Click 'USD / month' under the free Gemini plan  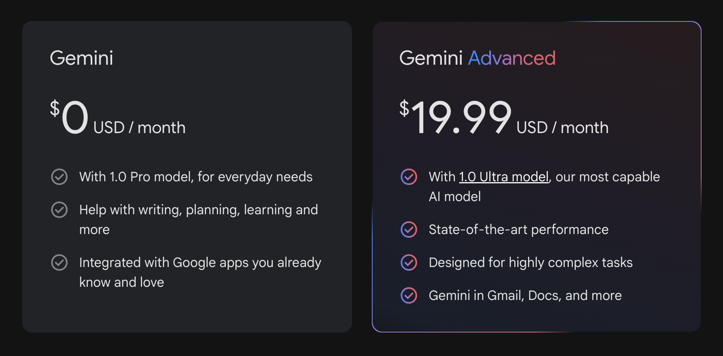coord(139,128)
